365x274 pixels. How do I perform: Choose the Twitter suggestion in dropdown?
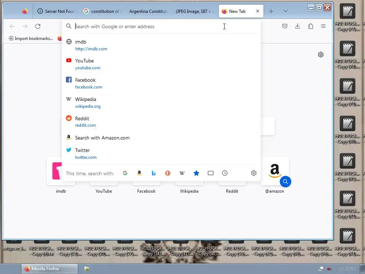click(161, 153)
